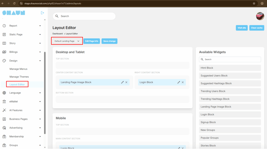Screen dimensions: 267x149
Task: Open the user profile avatar thumbnail
Action: [260, 16]
